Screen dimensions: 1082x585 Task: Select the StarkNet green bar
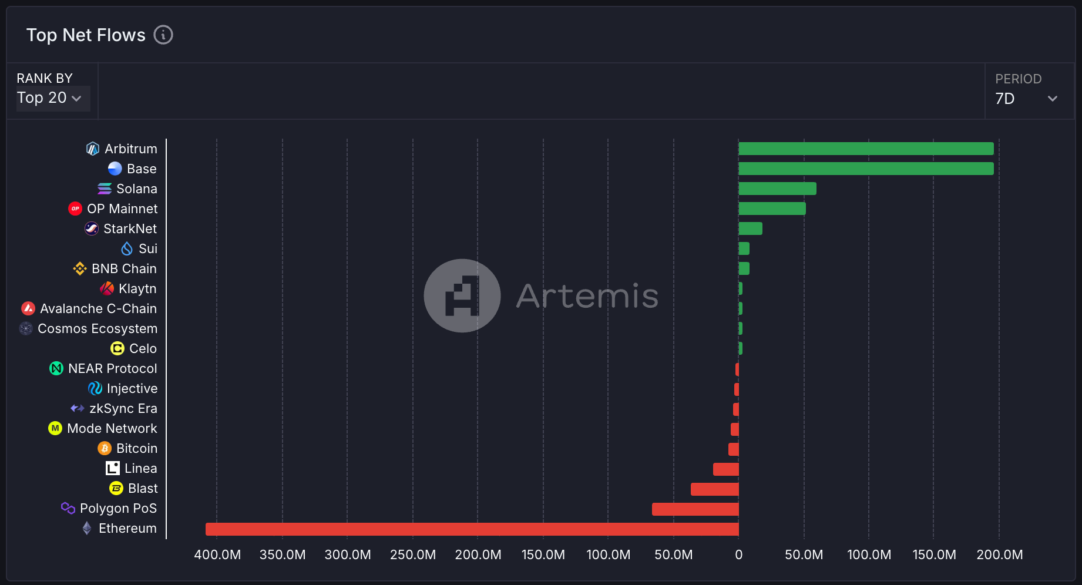click(750, 228)
